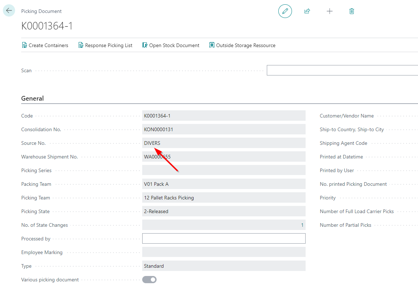Click the trash delete icon

(x=352, y=11)
